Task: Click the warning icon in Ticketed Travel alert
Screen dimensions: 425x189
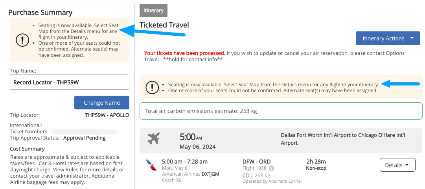Action: click(x=152, y=87)
